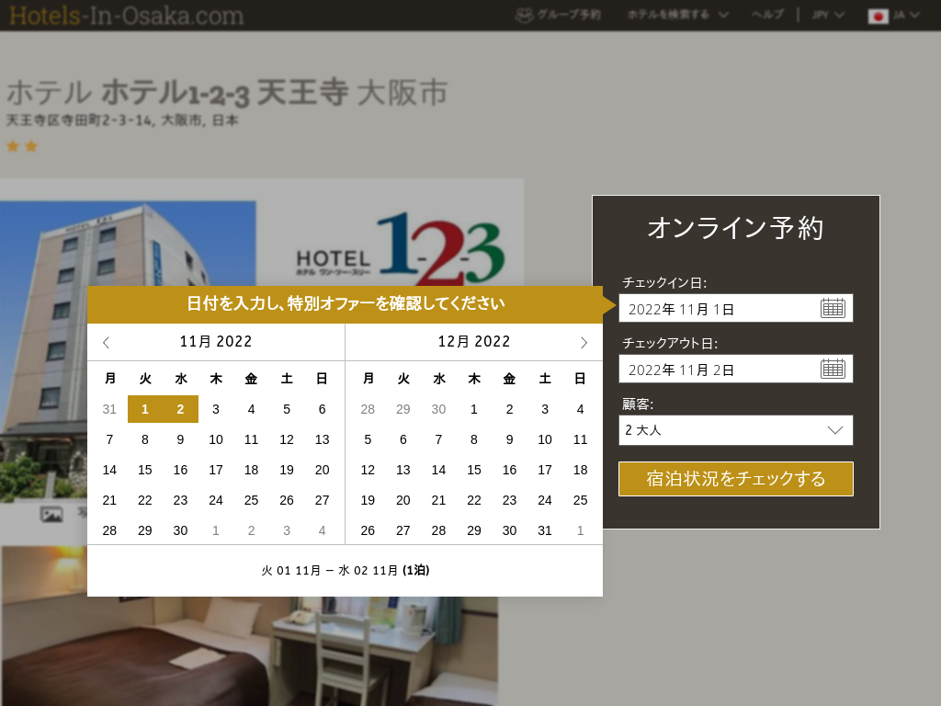Open the hotel room bed photo

click(249, 626)
